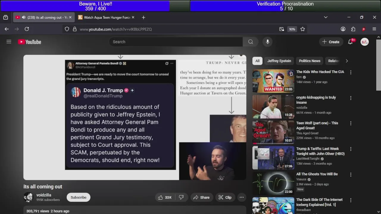
Task: Reload the current page
Action: click(27, 29)
